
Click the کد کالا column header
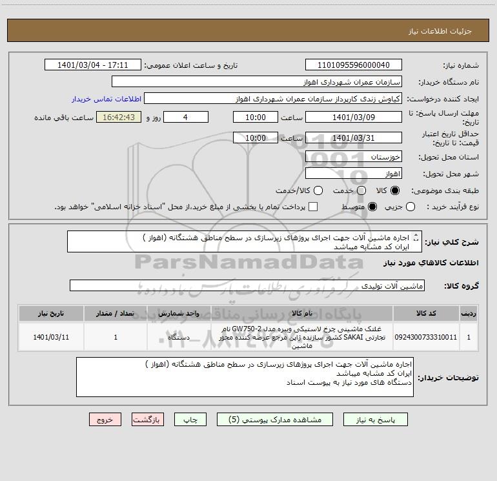426,313
